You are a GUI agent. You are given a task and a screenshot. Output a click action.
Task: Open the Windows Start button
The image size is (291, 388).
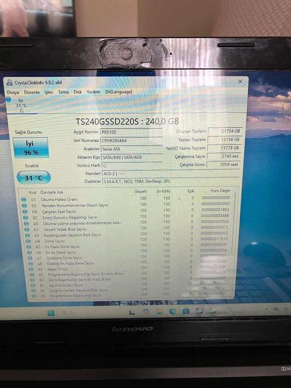(x=51, y=313)
